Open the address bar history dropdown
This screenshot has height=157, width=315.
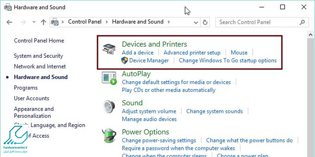[x=196, y=22]
